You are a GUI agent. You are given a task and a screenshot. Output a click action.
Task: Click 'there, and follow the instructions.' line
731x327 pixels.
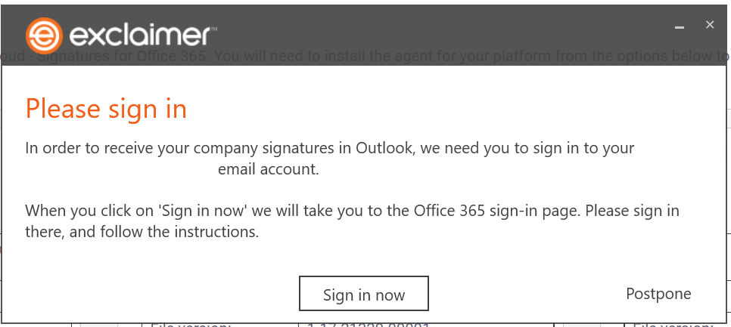tap(142, 233)
